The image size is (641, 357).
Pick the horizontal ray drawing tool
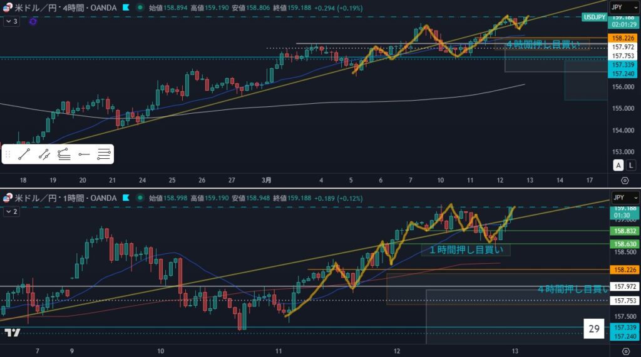point(84,153)
